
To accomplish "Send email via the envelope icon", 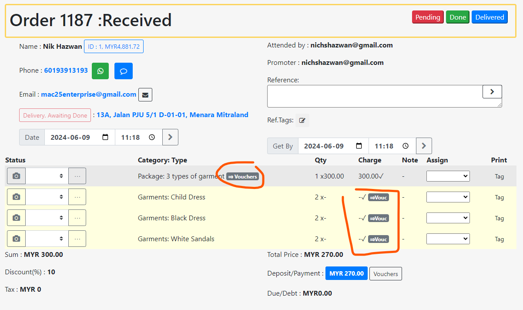I will click(x=145, y=94).
